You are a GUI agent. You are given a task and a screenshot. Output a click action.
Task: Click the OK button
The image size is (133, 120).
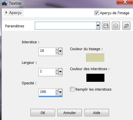coord(43,113)
